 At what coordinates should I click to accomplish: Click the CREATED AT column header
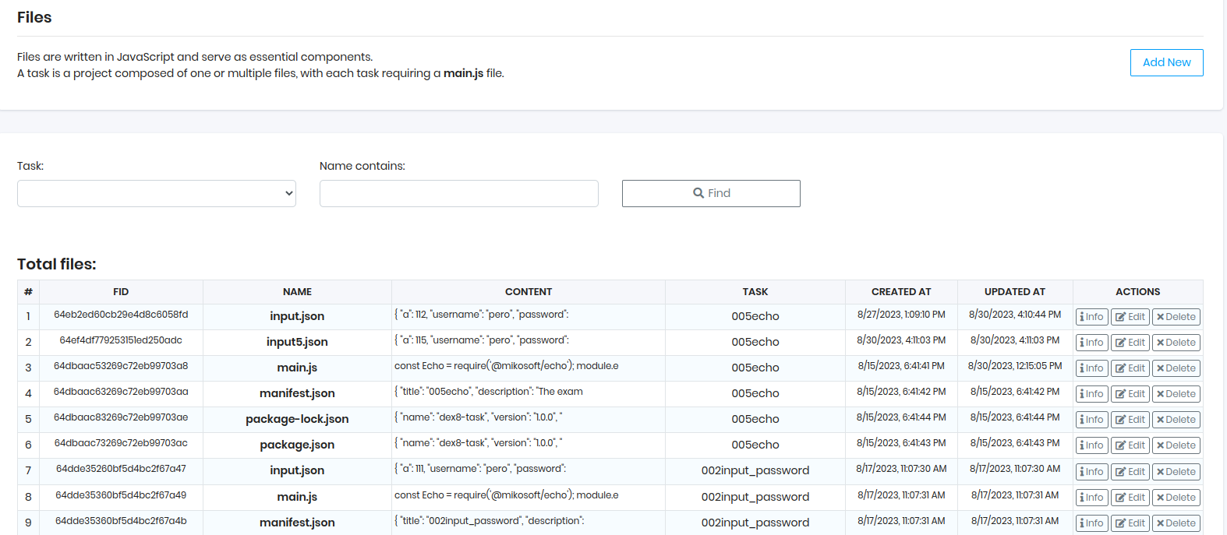[901, 292]
